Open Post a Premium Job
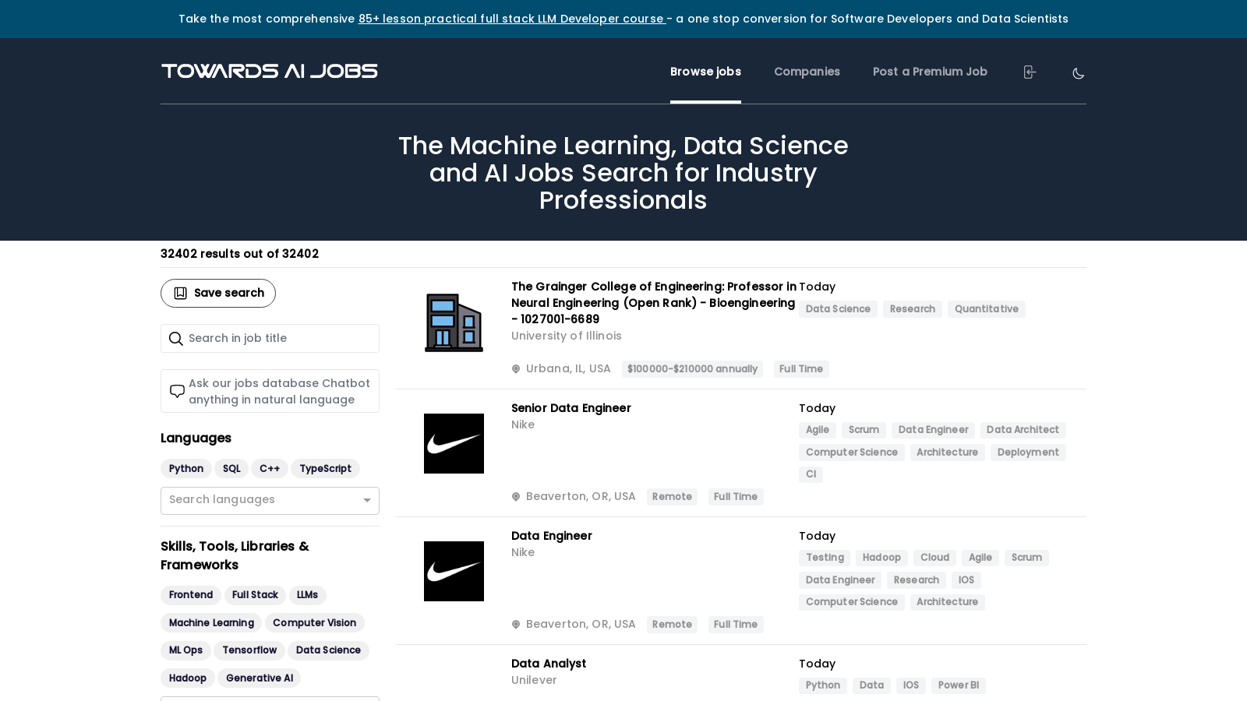Screen dimensions: 1247x701 click(930, 72)
